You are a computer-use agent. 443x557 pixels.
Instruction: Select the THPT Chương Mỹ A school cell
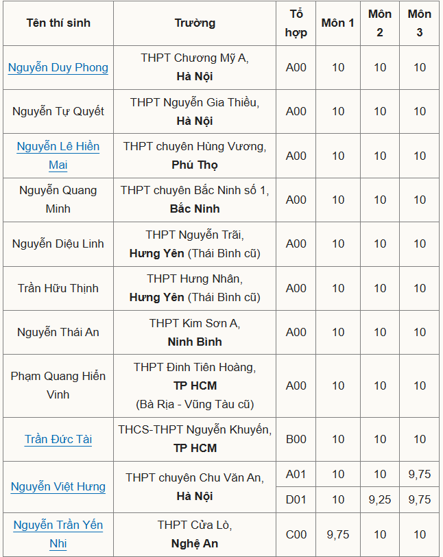point(195,67)
